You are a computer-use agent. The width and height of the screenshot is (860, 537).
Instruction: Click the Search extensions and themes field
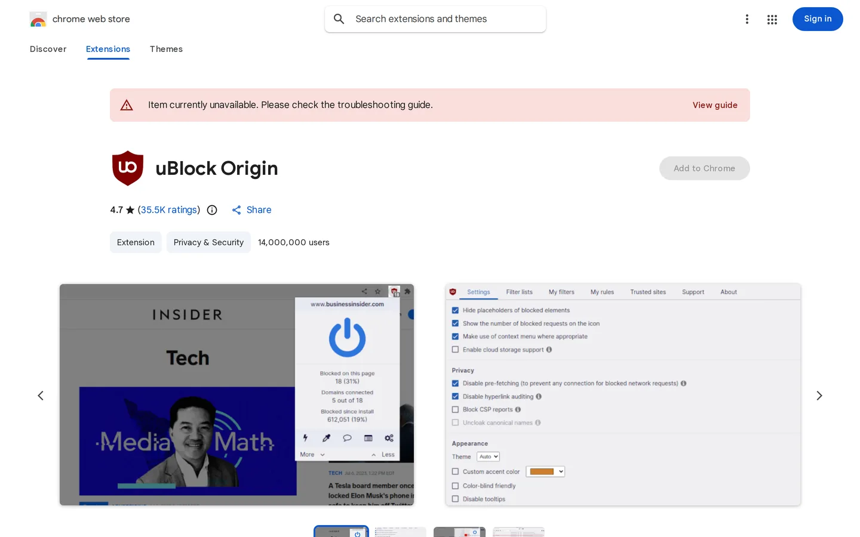435,19
